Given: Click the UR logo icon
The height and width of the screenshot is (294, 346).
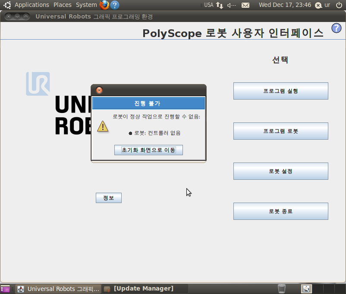Looking at the screenshot, I should 38,84.
